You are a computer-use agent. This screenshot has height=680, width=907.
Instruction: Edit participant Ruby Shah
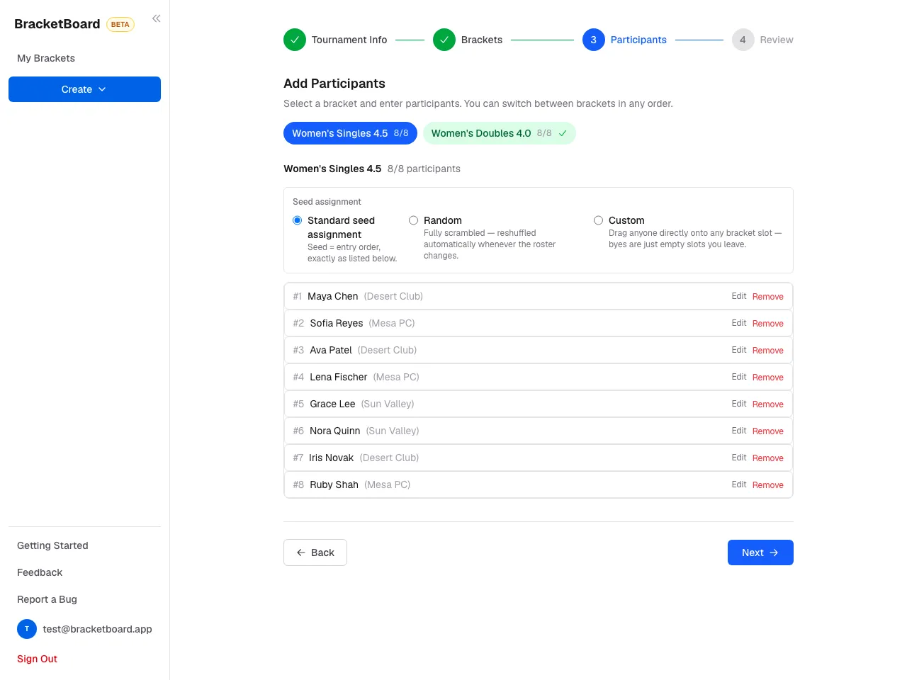(x=739, y=484)
